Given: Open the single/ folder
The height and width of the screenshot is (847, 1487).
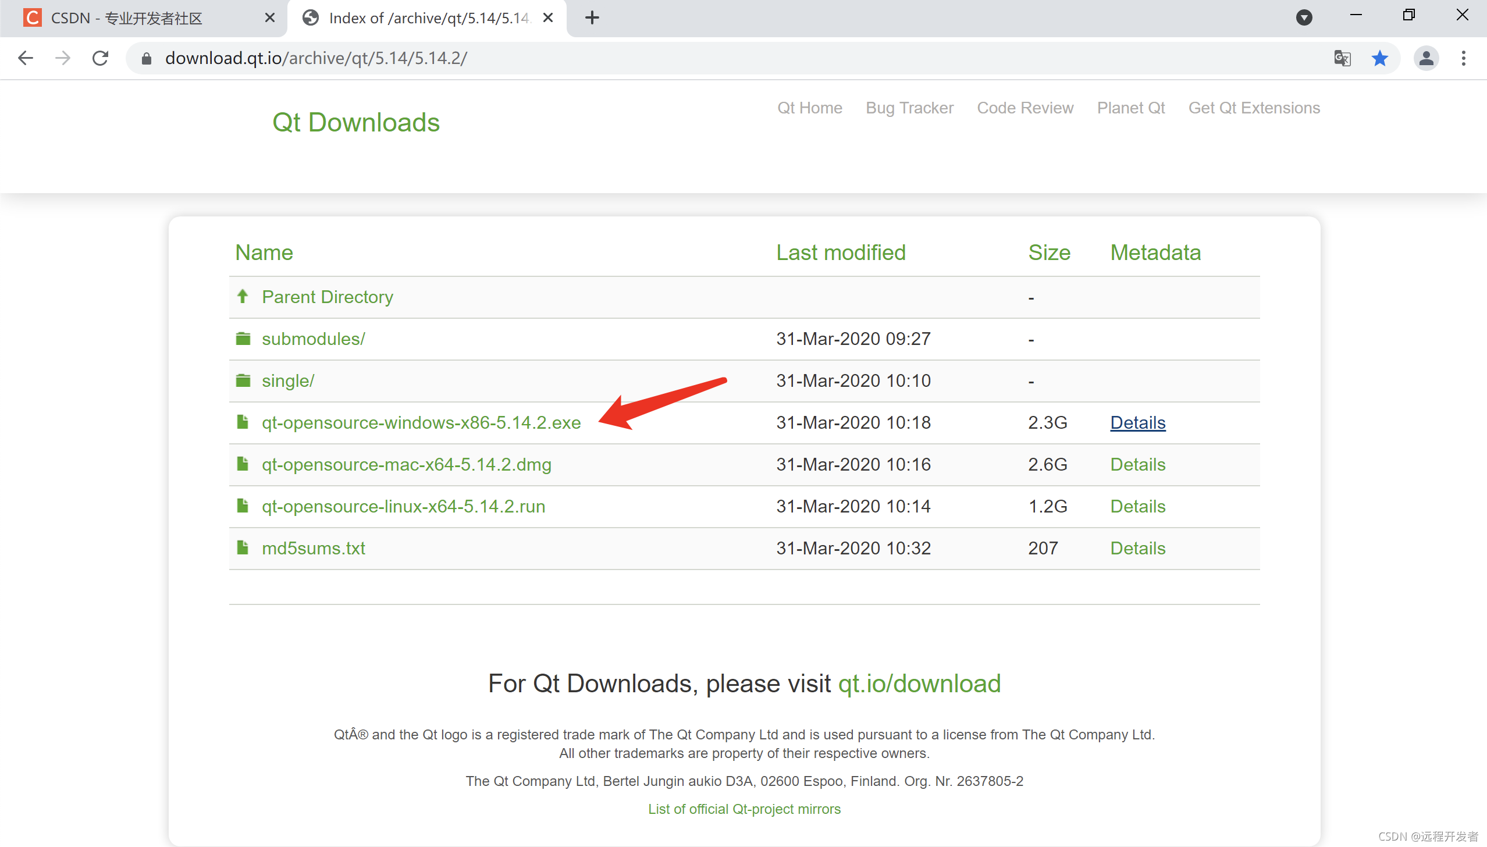Looking at the screenshot, I should pyautogui.click(x=288, y=381).
